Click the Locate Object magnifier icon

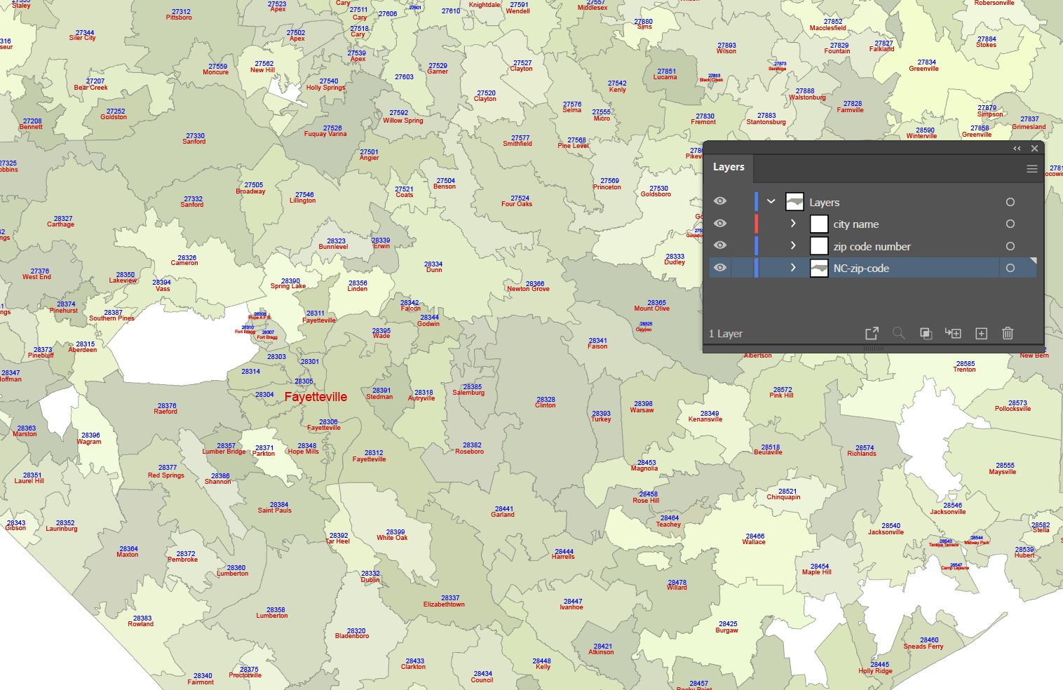click(x=898, y=334)
